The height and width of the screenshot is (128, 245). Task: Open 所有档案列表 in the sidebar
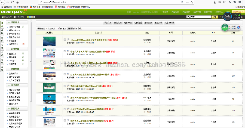tap(14, 31)
